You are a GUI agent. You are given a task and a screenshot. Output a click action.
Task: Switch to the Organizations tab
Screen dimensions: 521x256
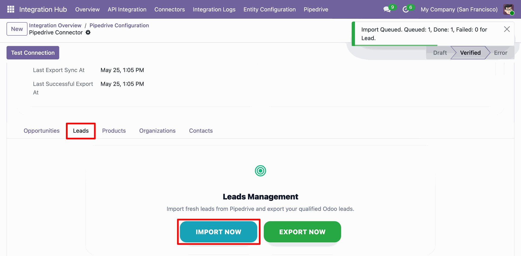[x=157, y=131]
